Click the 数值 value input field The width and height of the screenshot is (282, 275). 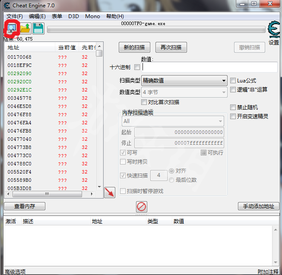(210, 67)
